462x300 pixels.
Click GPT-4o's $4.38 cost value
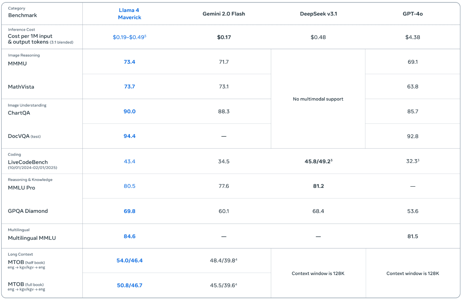[x=413, y=37]
